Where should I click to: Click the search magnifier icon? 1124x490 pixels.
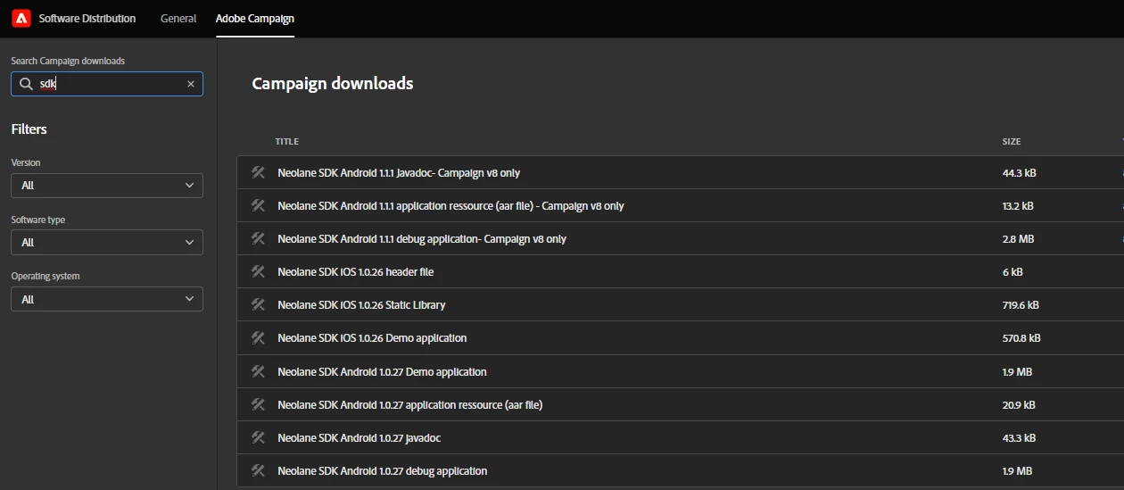click(26, 84)
